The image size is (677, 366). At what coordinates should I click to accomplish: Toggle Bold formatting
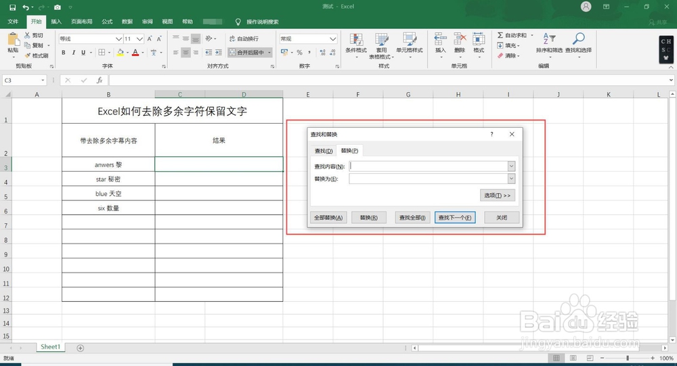point(64,53)
